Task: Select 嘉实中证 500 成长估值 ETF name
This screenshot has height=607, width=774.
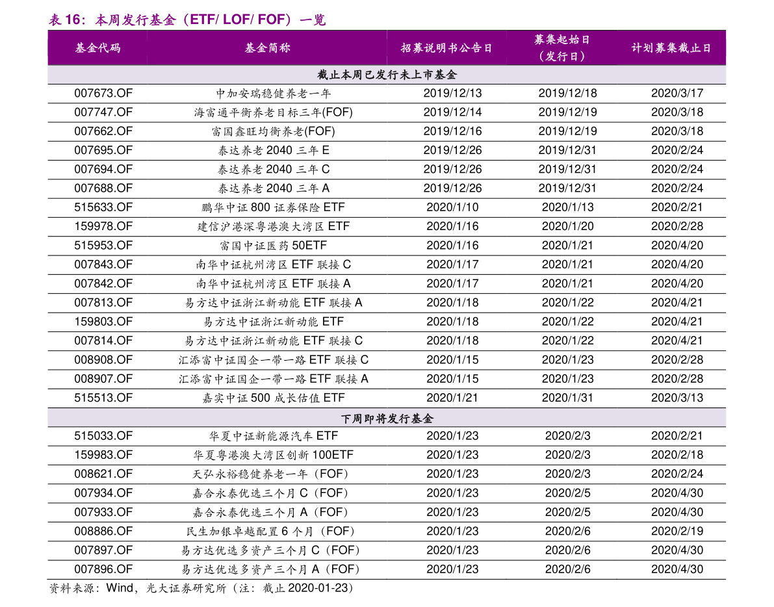Action: (274, 398)
